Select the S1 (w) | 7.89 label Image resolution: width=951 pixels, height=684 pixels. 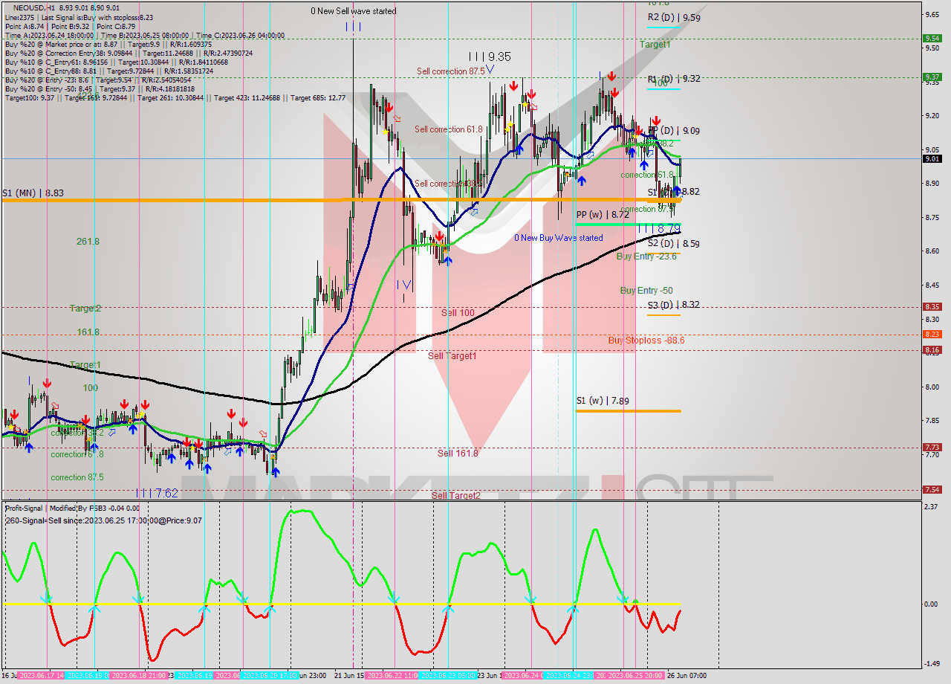pos(603,401)
